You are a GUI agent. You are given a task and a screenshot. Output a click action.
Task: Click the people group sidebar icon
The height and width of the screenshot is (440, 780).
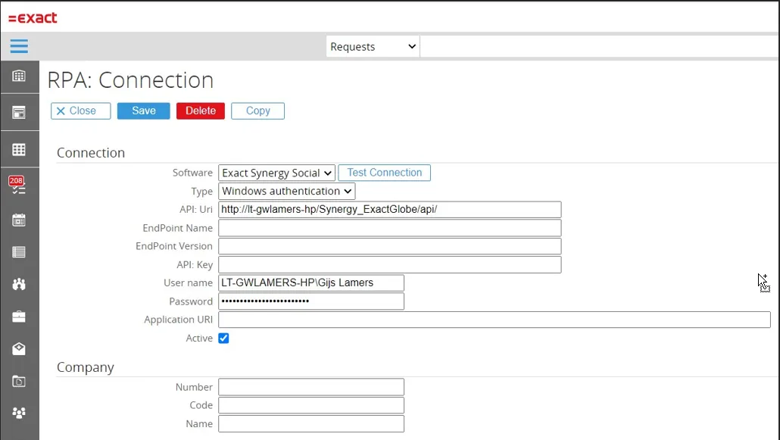pyautogui.click(x=19, y=413)
